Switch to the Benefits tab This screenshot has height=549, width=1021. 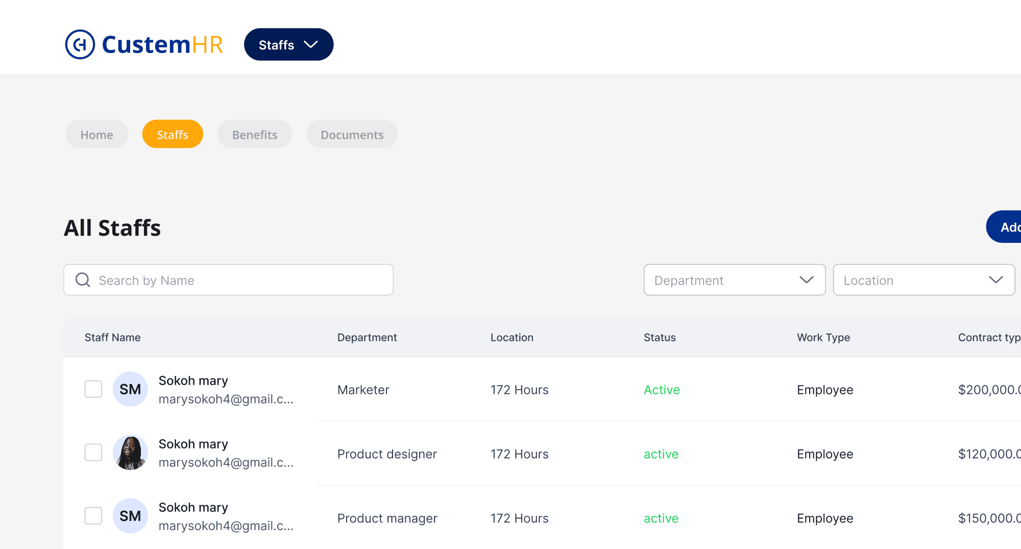pos(254,134)
